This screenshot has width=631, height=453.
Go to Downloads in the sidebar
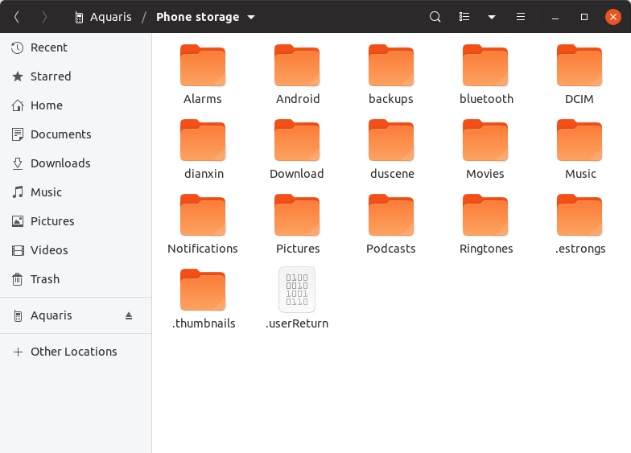pyautogui.click(x=60, y=163)
